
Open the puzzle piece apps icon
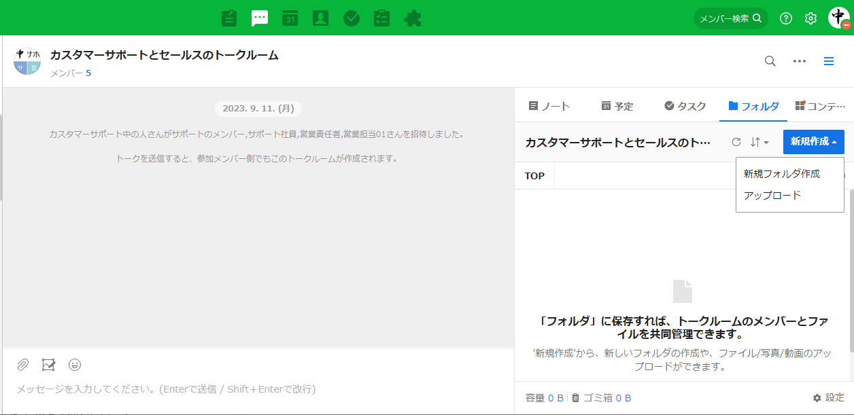412,18
